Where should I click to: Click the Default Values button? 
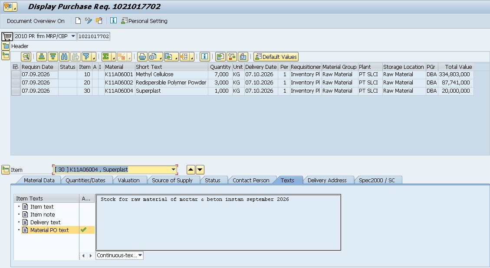click(276, 57)
